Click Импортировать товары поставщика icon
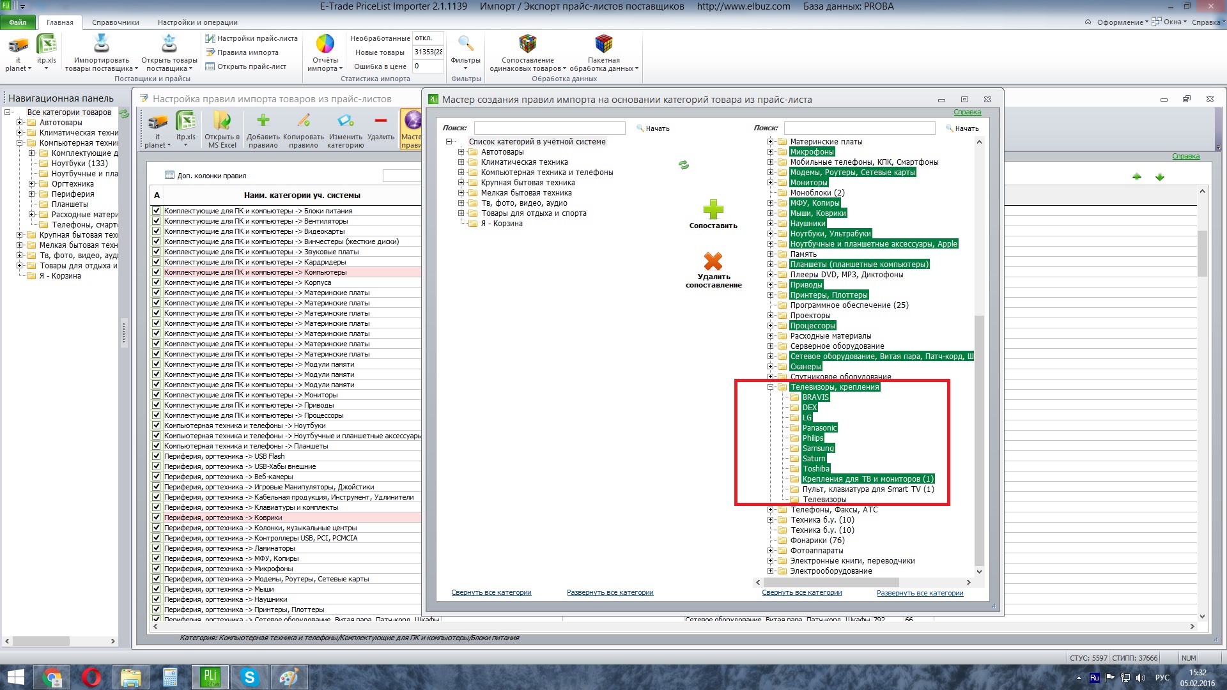 101,44
